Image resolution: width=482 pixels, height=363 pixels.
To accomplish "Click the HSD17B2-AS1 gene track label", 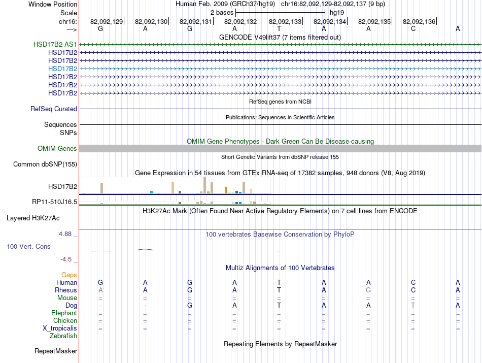I will pos(55,44).
